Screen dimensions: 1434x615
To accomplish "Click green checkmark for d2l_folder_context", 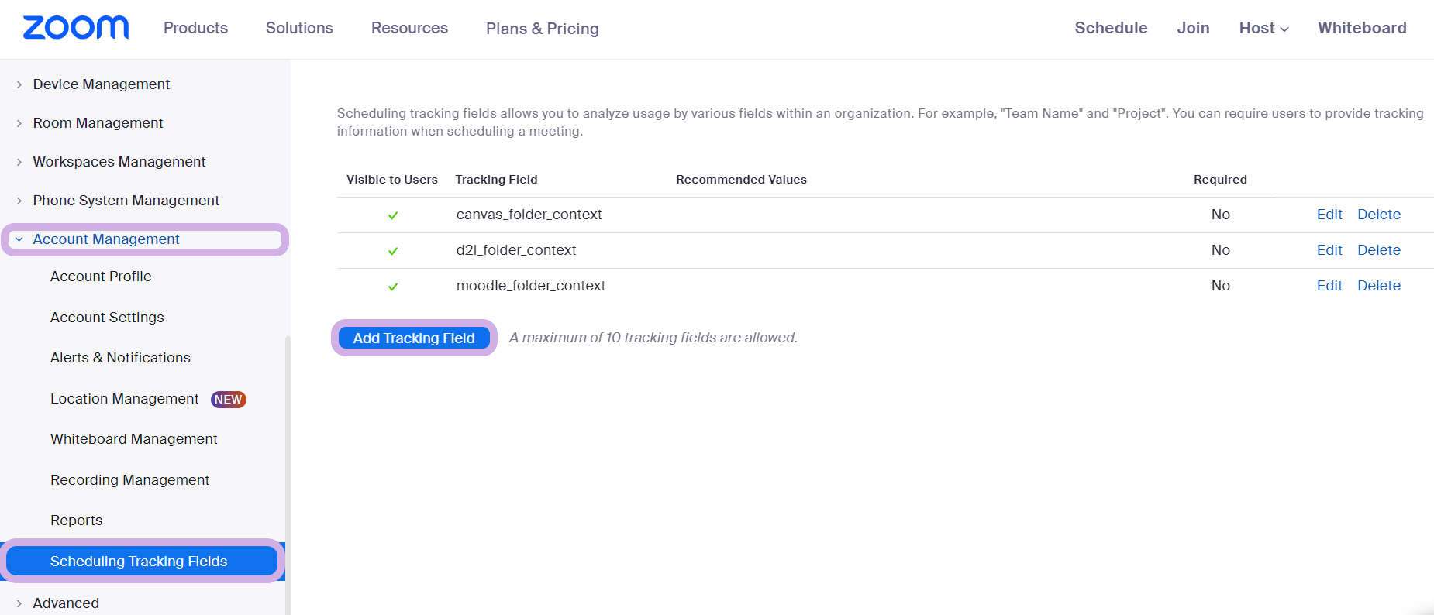I will pos(393,251).
